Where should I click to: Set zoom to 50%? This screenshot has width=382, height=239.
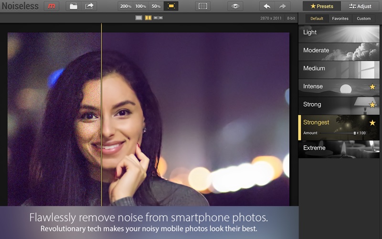(x=156, y=6)
